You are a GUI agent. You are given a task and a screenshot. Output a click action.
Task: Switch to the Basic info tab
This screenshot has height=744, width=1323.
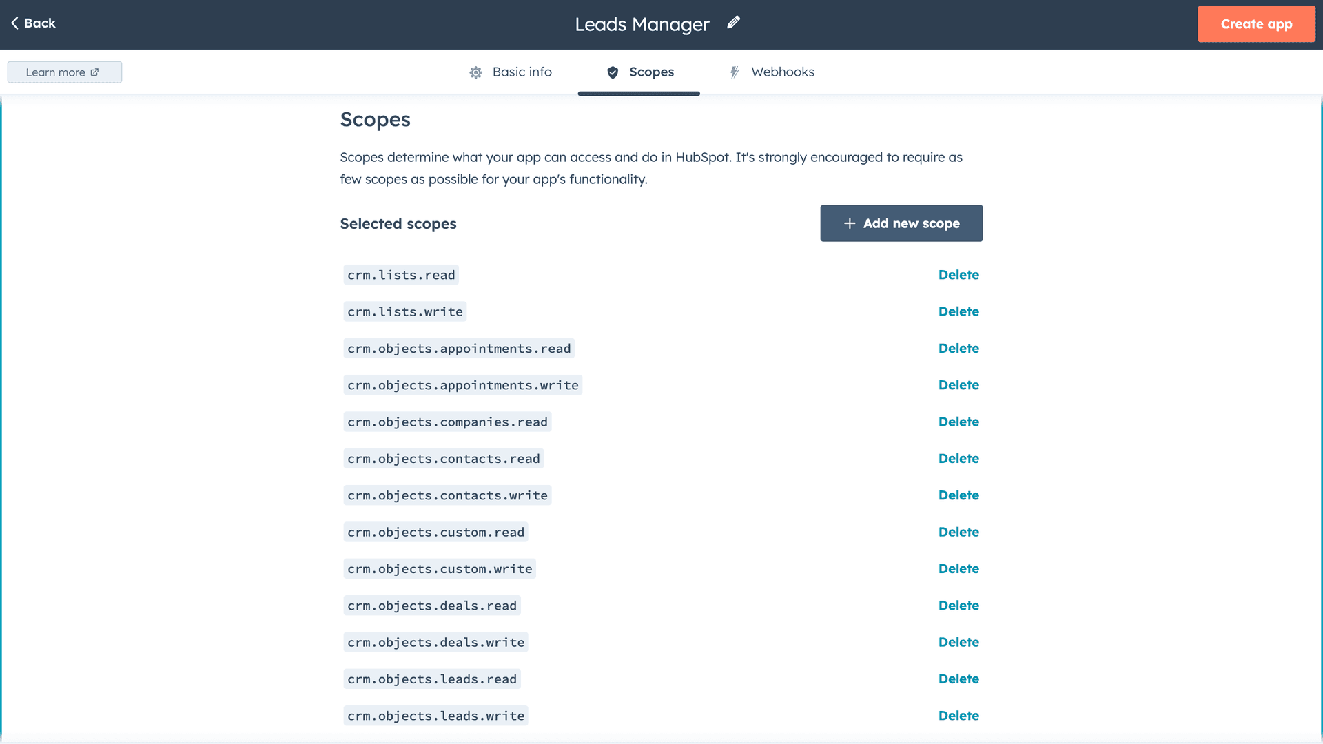[522, 72]
